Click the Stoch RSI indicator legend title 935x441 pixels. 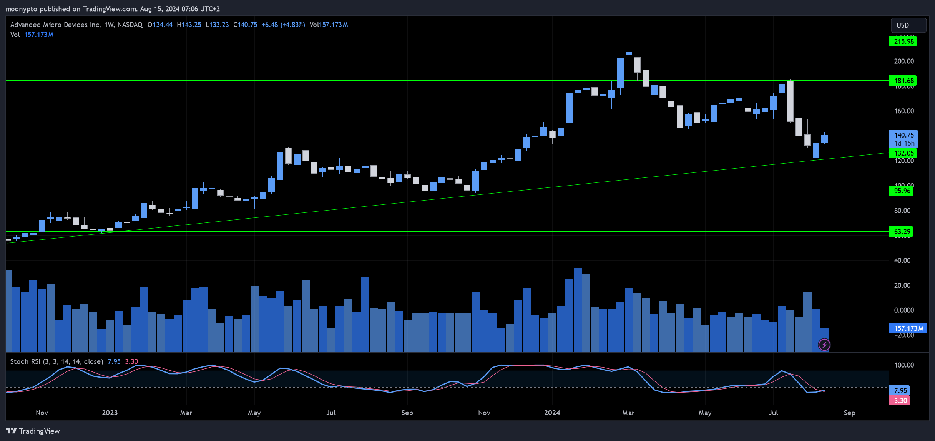point(56,361)
